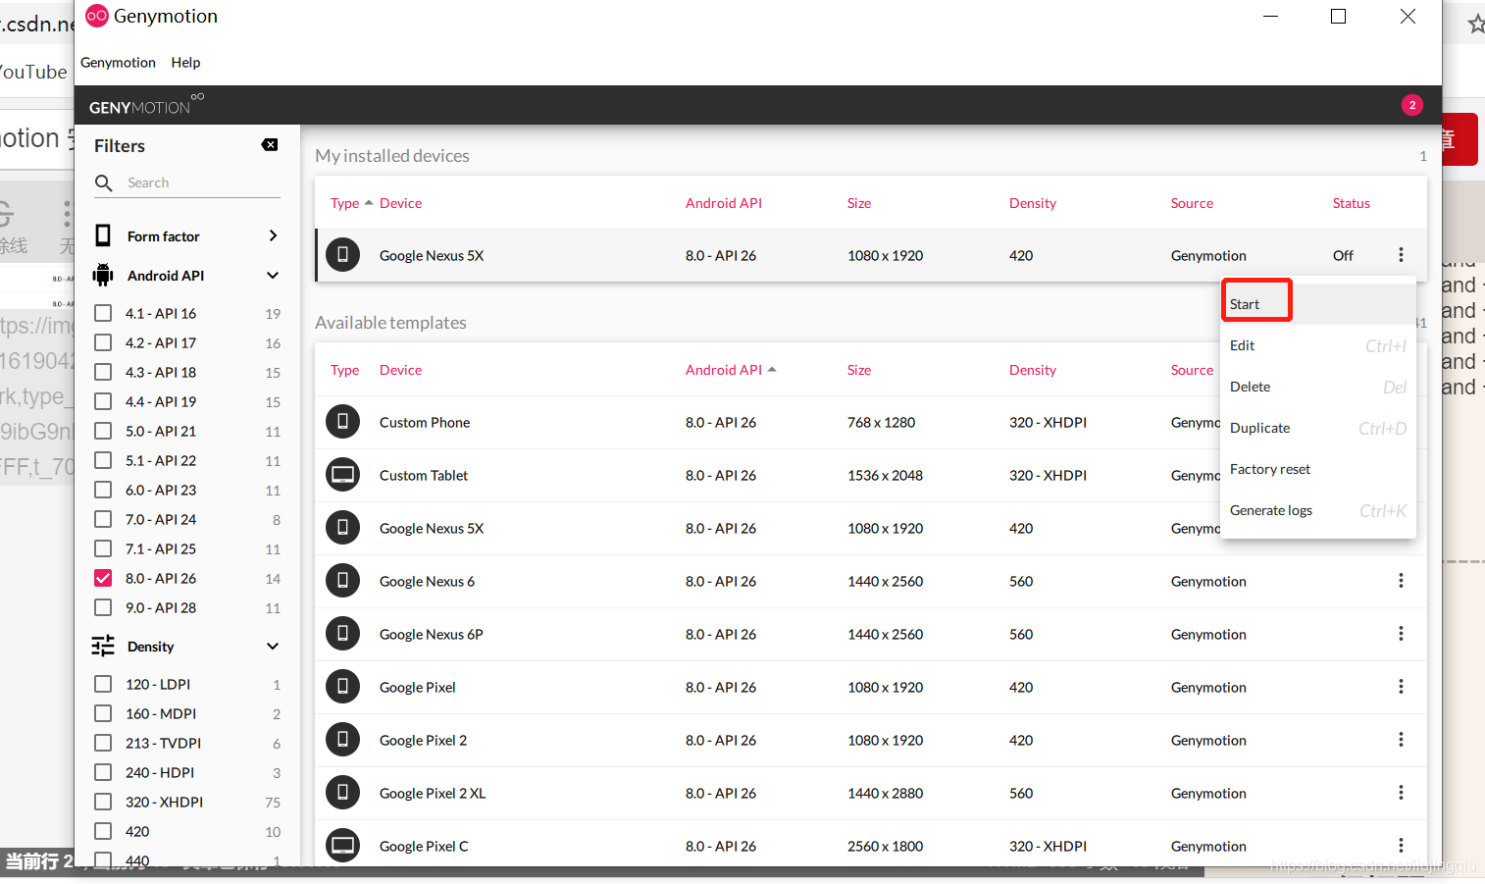1485x884 pixels.
Task: Open the options menu for Google Pixel C
Action: pos(1401,846)
